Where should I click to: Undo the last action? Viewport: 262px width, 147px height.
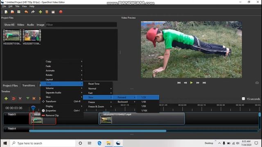coord(26,12)
